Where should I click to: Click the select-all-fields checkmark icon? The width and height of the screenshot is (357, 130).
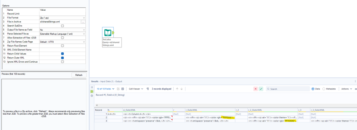click(x=118, y=89)
